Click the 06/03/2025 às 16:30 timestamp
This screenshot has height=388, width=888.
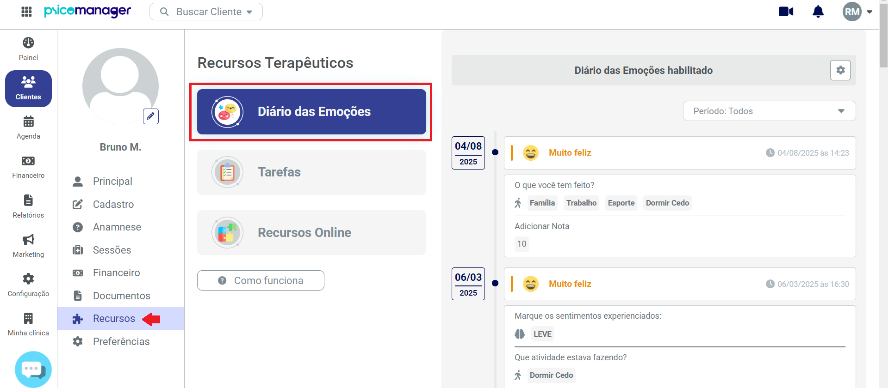(x=807, y=284)
